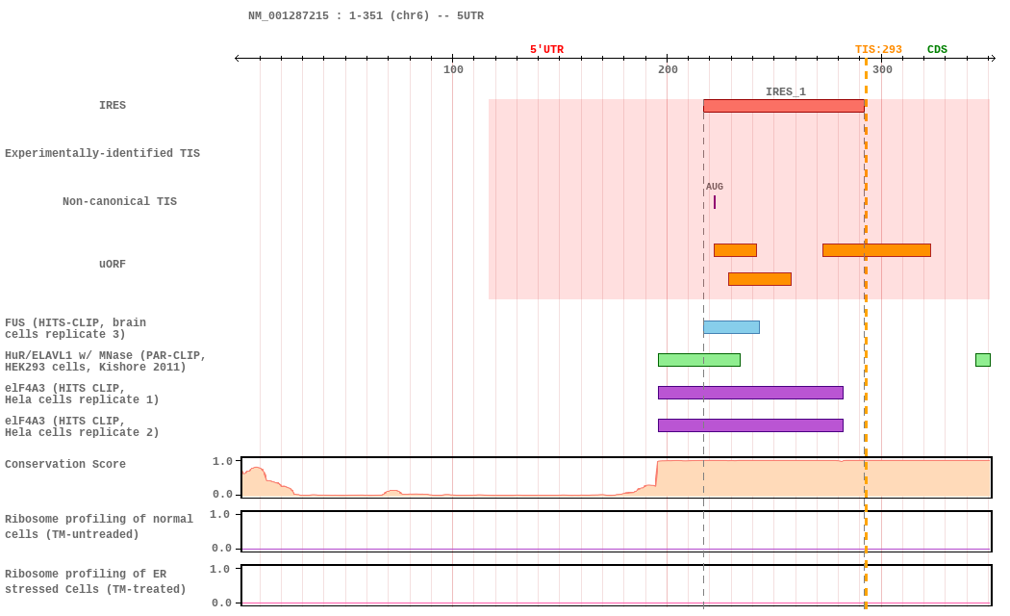Click the green CDS region label
Screen dimensions: 1010x616
937,50
